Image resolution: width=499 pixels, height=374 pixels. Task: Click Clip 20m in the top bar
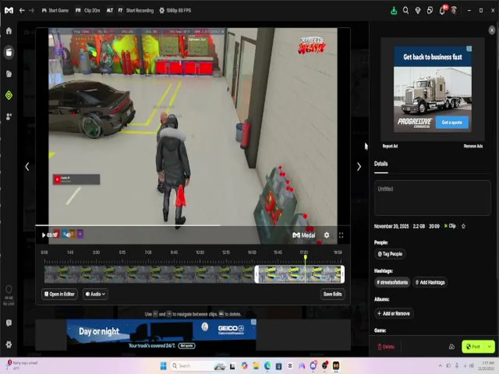(x=88, y=10)
